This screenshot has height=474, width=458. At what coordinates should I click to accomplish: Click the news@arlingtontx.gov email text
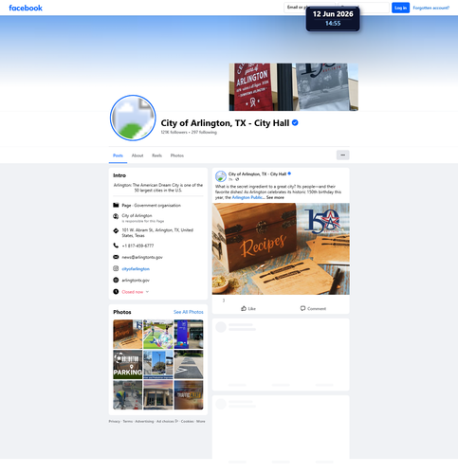coord(142,257)
